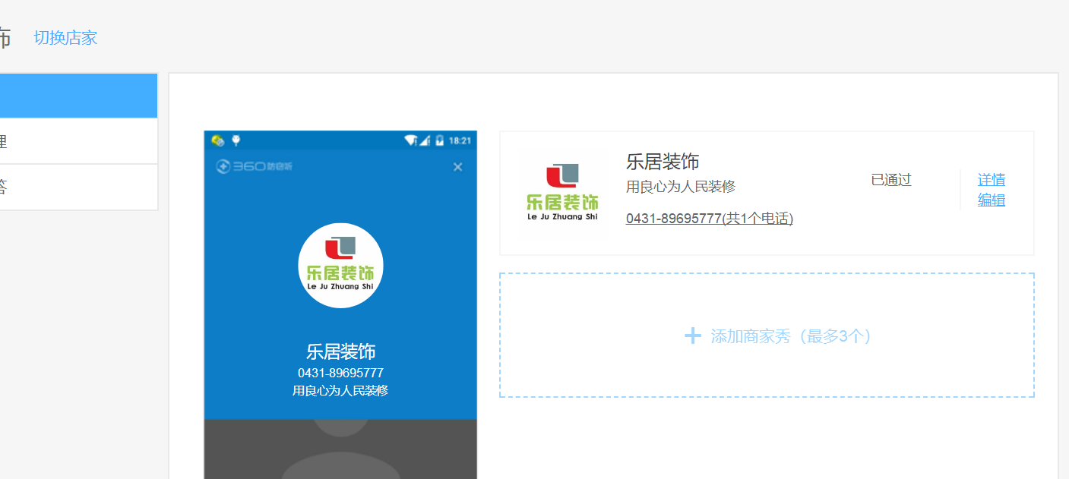The width and height of the screenshot is (1069, 479).
Task: Click the Wi-Fi icon in the phone status bar
Action: coord(411,140)
